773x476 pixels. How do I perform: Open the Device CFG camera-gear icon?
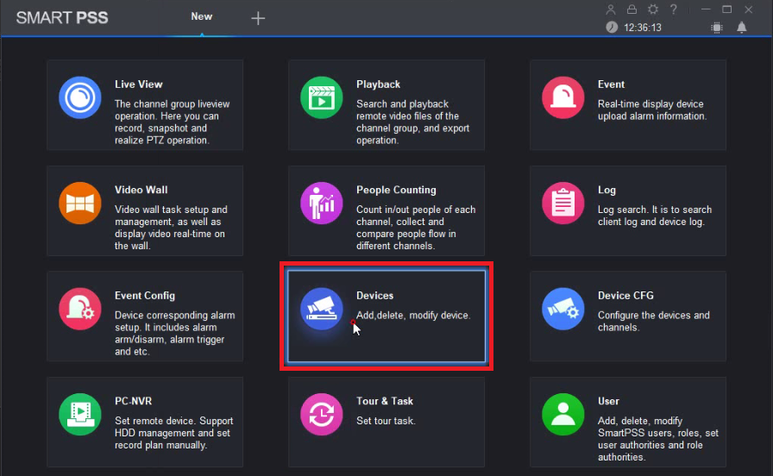click(563, 309)
